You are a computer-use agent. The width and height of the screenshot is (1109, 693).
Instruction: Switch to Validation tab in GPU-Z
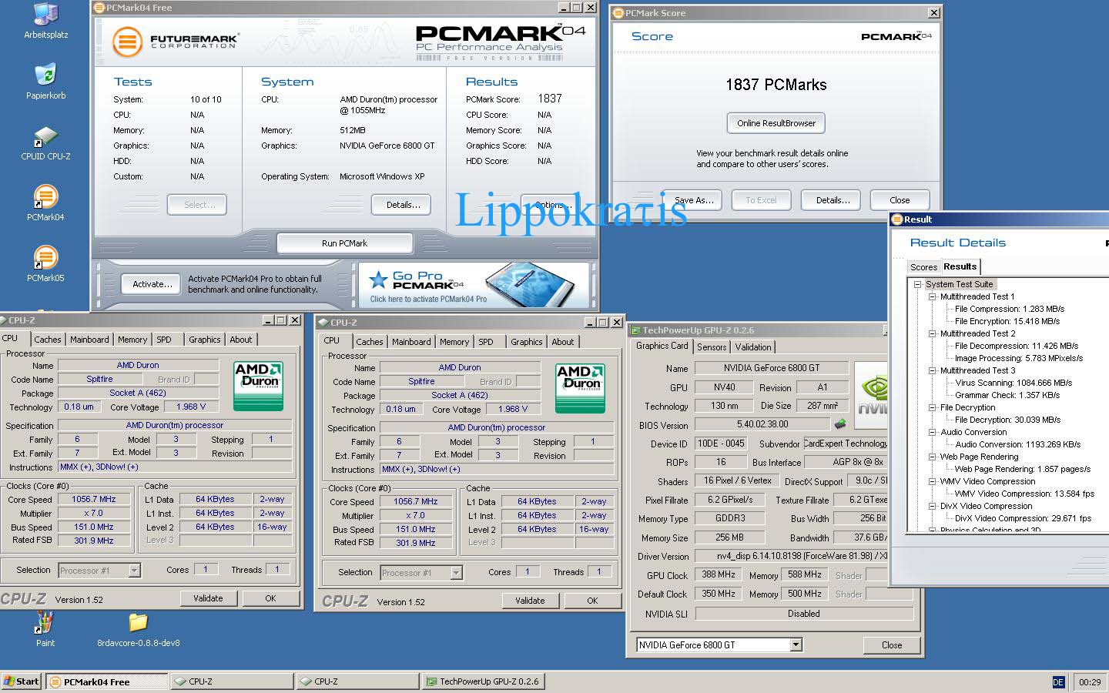tap(753, 347)
